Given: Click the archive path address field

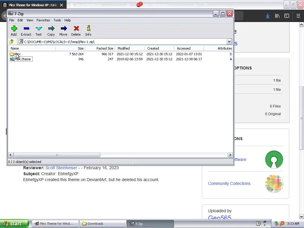Looking at the screenshot, I should [122, 42].
